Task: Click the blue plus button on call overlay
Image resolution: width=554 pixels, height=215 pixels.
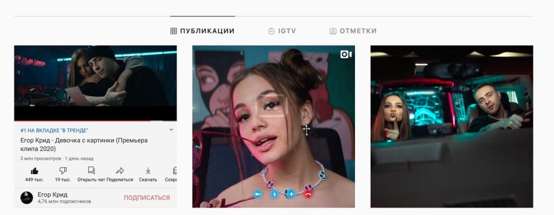Action: point(291,194)
